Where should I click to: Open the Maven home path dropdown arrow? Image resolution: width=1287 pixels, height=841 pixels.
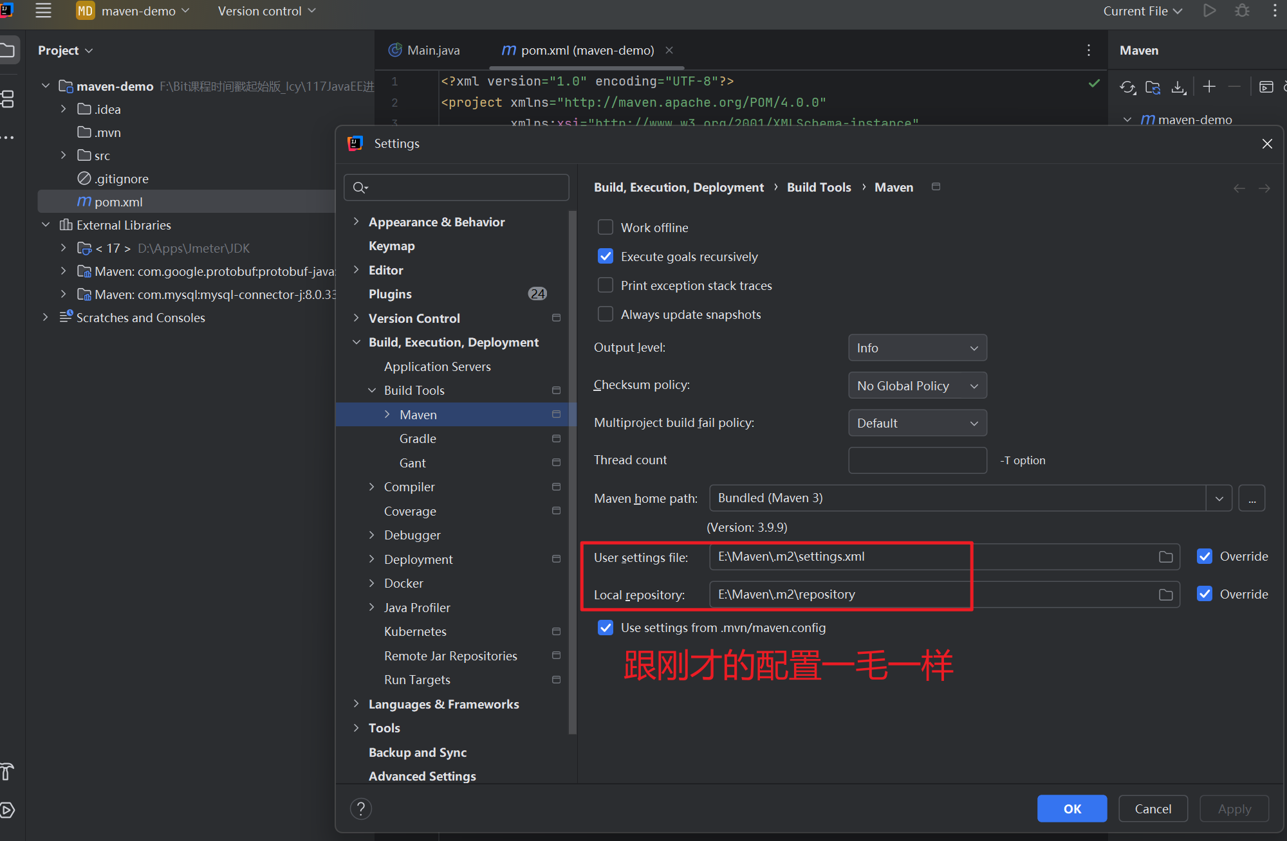click(1219, 498)
